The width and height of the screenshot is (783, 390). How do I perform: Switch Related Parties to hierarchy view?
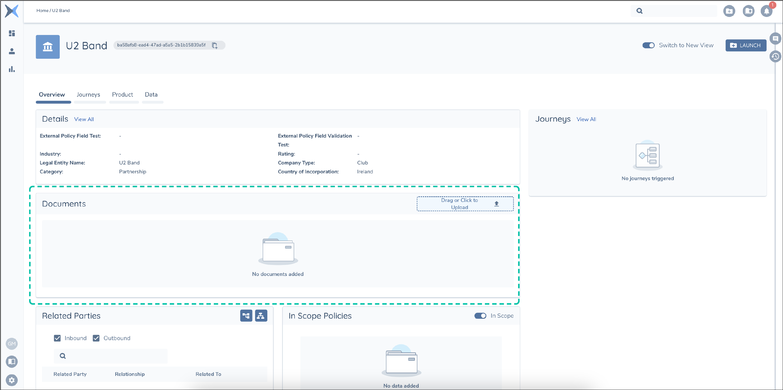(261, 315)
